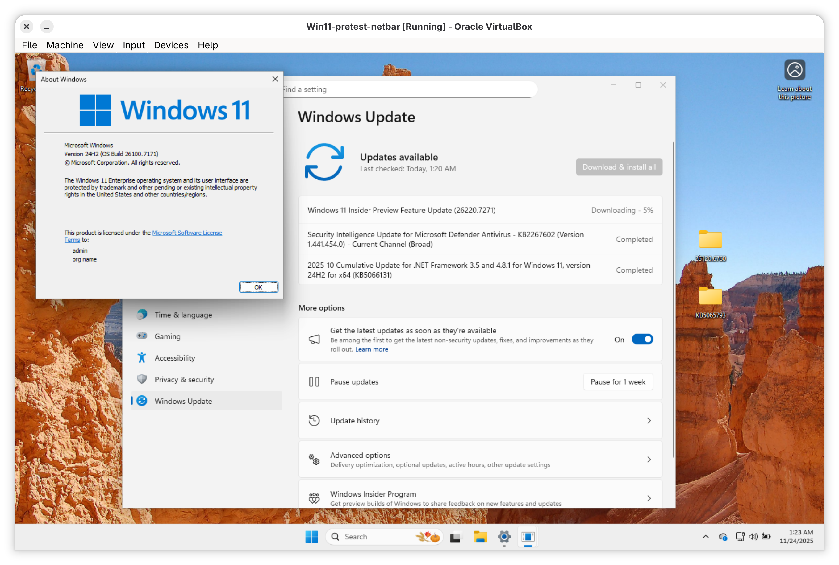Click the Settings window vertical scrollbar

pos(673,299)
